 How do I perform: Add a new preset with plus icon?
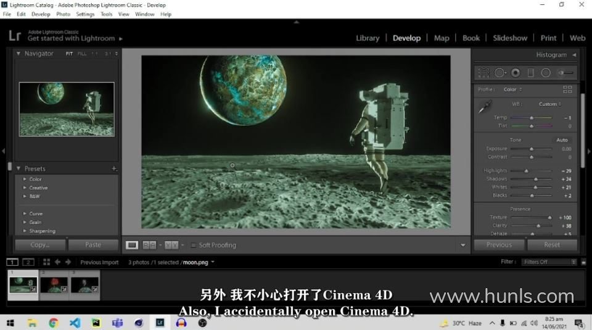[x=114, y=168]
